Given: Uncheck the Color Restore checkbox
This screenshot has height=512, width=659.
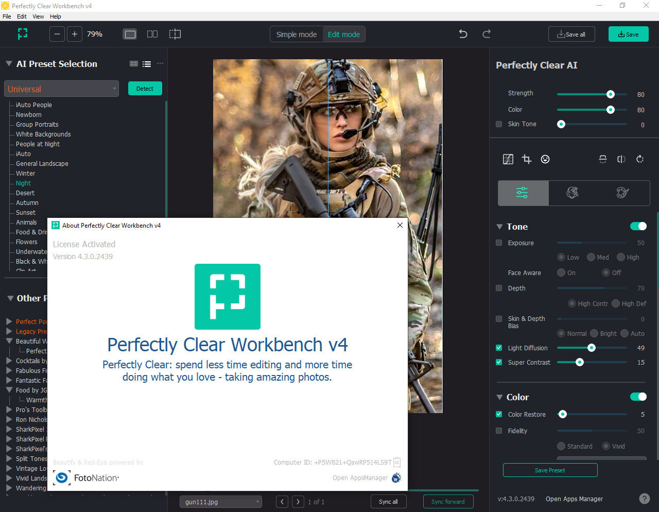Looking at the screenshot, I should (x=499, y=414).
